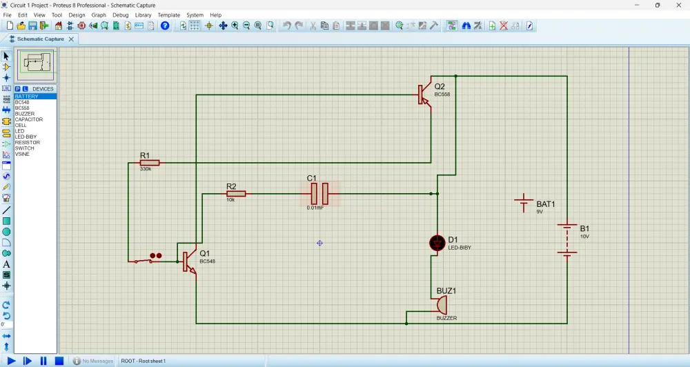Click the binoculars Search and Tag icon
The image size is (690, 367).
click(x=466, y=26)
